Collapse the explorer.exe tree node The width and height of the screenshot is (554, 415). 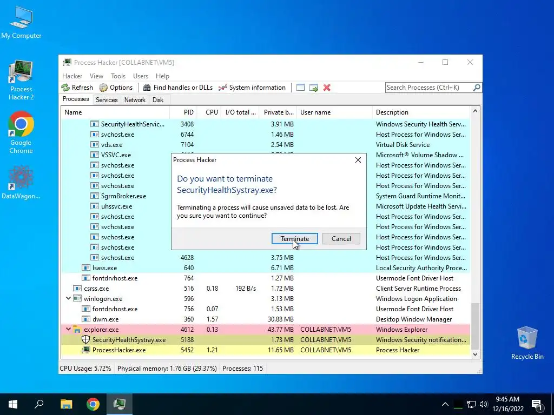coord(68,329)
